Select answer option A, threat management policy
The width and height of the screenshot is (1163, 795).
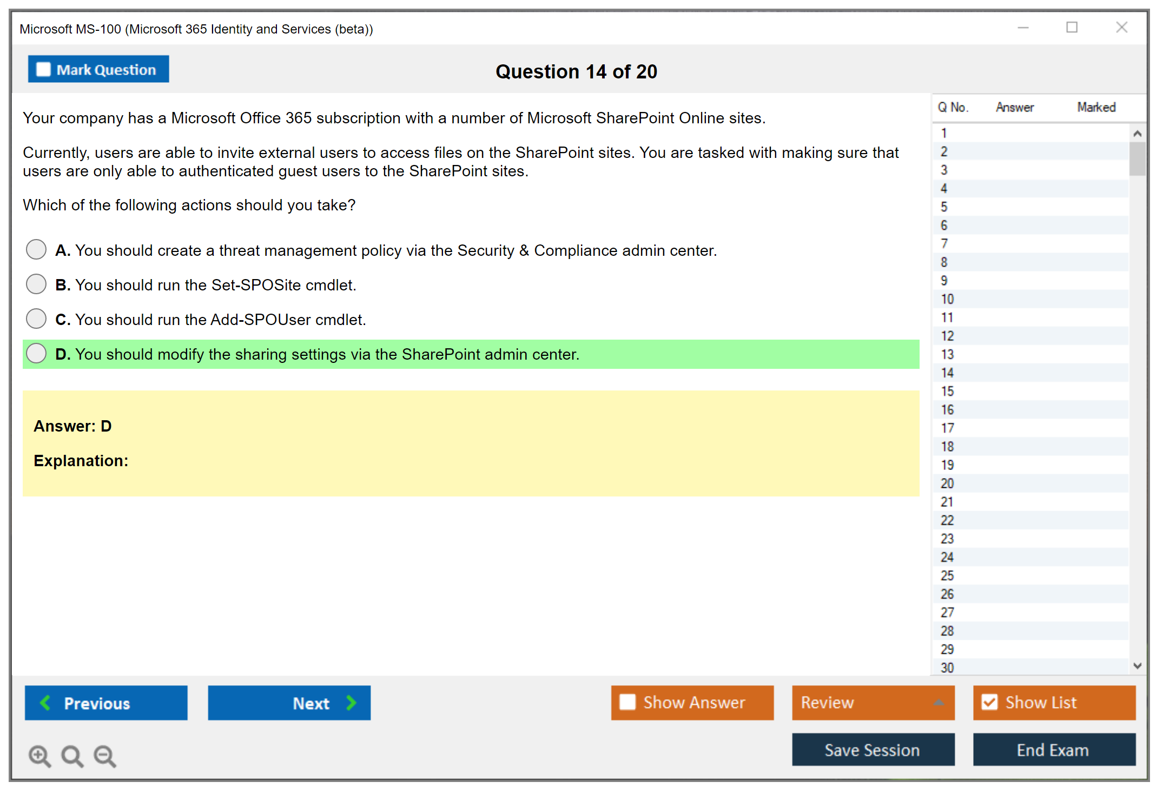pyautogui.click(x=36, y=250)
